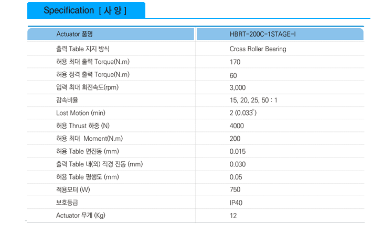Image resolution: width=383 pixels, height=225 pixels.
Task: Select the Cross Roller Bearing value
Action: [x=258, y=49]
